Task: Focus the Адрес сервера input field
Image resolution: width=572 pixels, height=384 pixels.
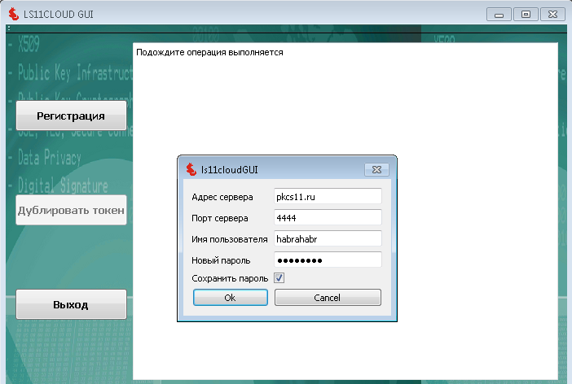Action: point(328,197)
